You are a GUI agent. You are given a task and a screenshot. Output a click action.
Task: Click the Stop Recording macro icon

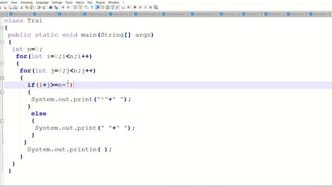click(140, 7)
